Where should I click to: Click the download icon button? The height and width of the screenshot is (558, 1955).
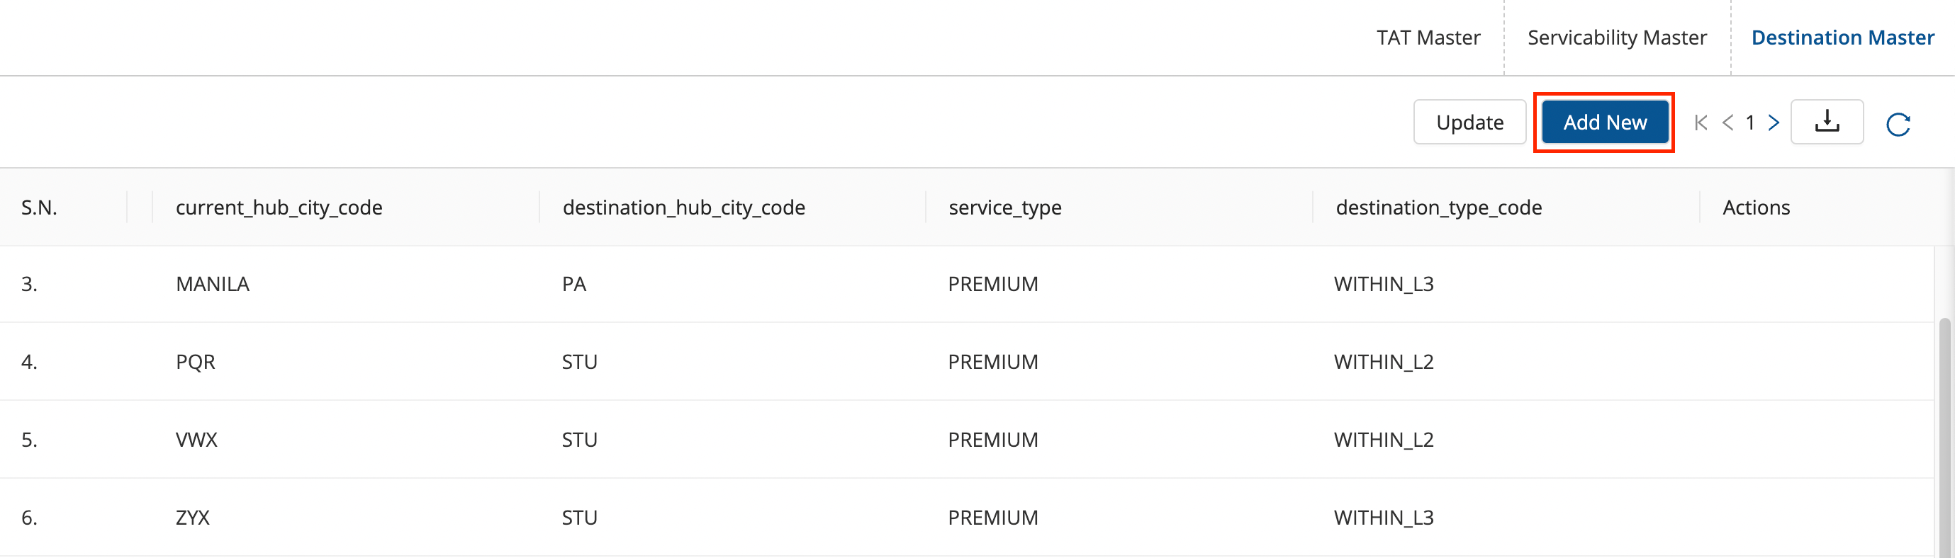click(x=1826, y=122)
